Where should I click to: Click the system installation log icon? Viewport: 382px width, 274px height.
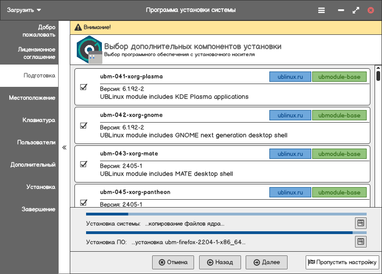(361, 223)
